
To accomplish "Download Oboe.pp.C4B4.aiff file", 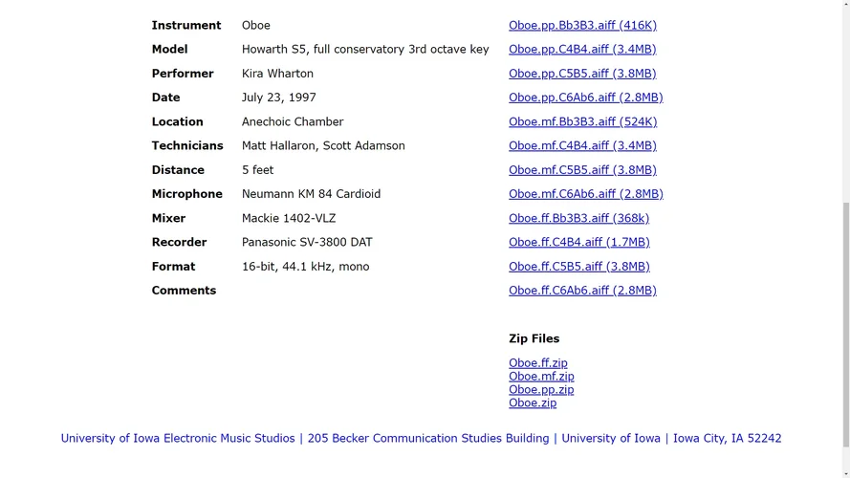I will 582,50.
